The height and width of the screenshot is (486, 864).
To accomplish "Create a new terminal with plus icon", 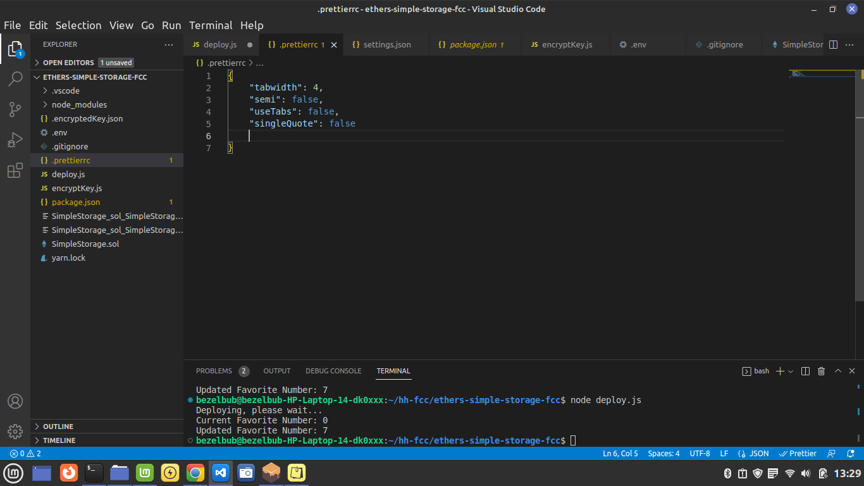I will 780,371.
